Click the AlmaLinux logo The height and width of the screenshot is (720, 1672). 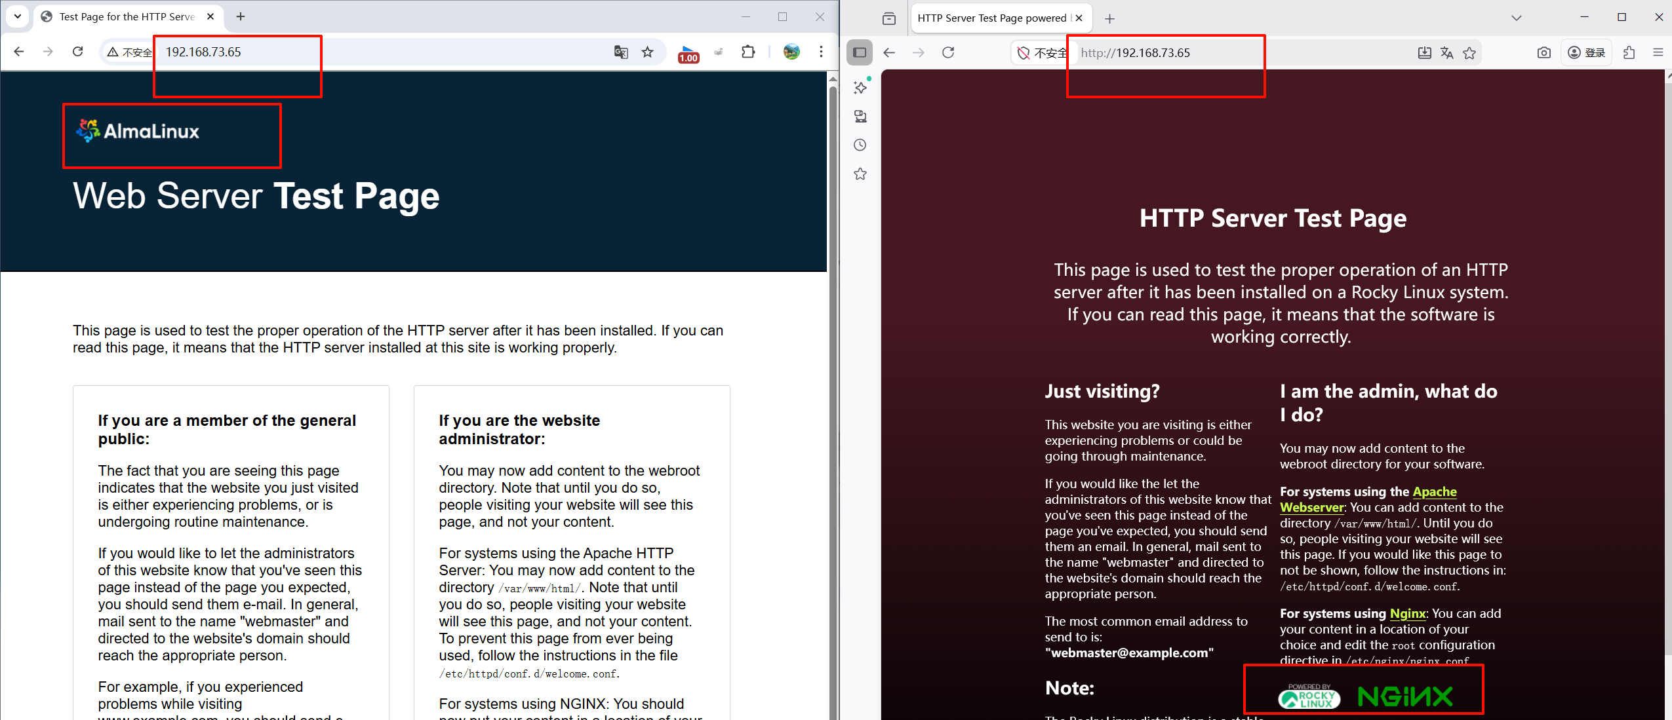coord(138,131)
